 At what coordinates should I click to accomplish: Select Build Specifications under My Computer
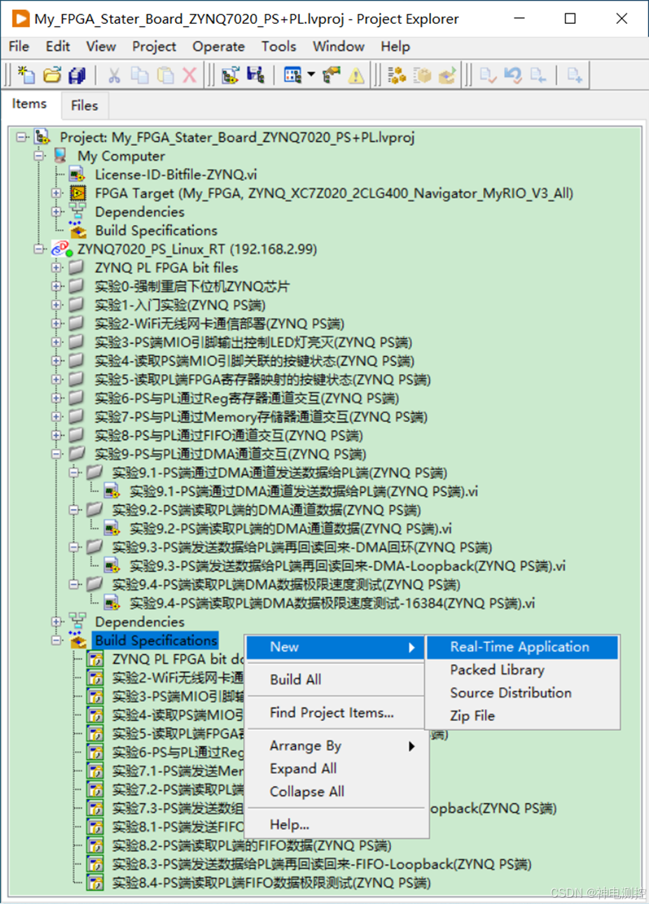pyautogui.click(x=156, y=230)
